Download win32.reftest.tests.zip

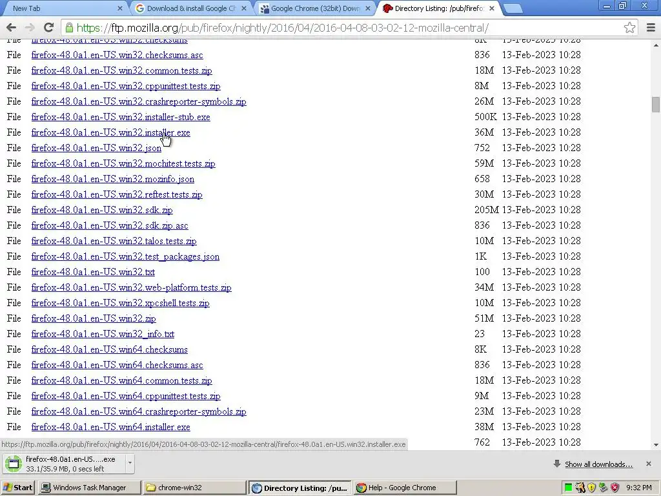[x=117, y=194]
